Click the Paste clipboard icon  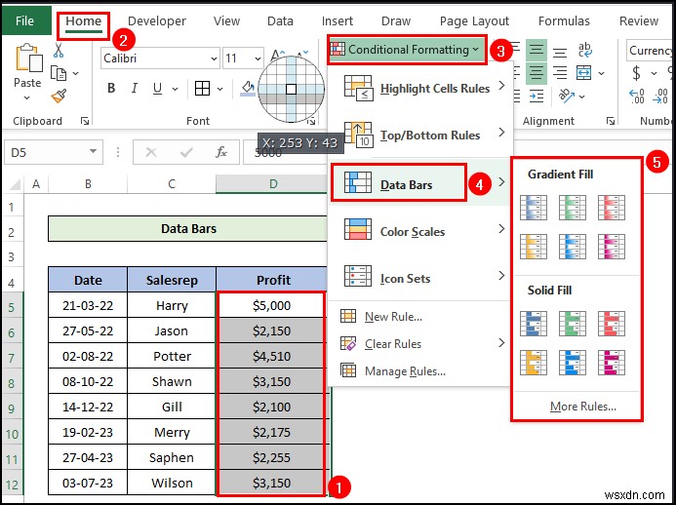pos(28,57)
